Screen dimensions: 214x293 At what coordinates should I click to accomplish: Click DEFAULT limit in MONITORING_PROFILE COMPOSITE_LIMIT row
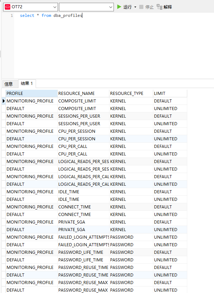tap(170, 101)
